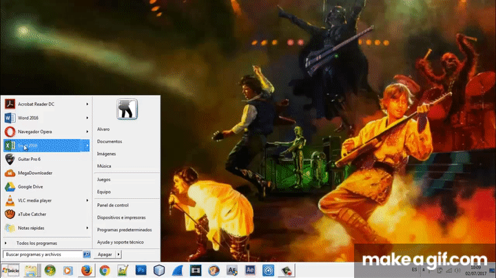Open the notepad-with-pencil taskbar app
The image size is (496, 278).
(x=123, y=270)
